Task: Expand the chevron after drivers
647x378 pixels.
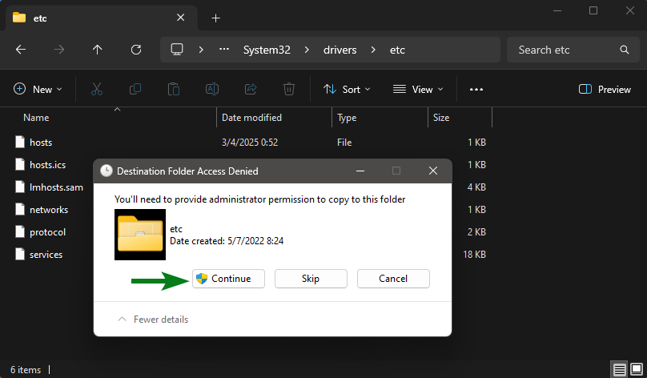Action: point(373,50)
